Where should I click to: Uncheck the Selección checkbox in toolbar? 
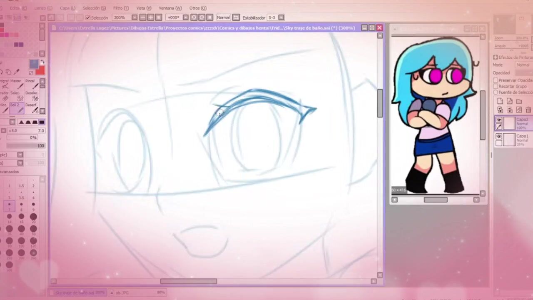click(88, 17)
